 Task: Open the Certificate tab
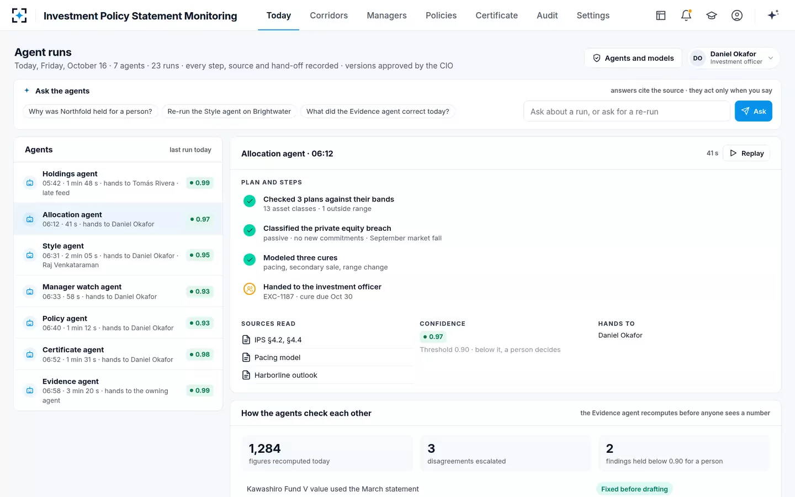pos(496,15)
